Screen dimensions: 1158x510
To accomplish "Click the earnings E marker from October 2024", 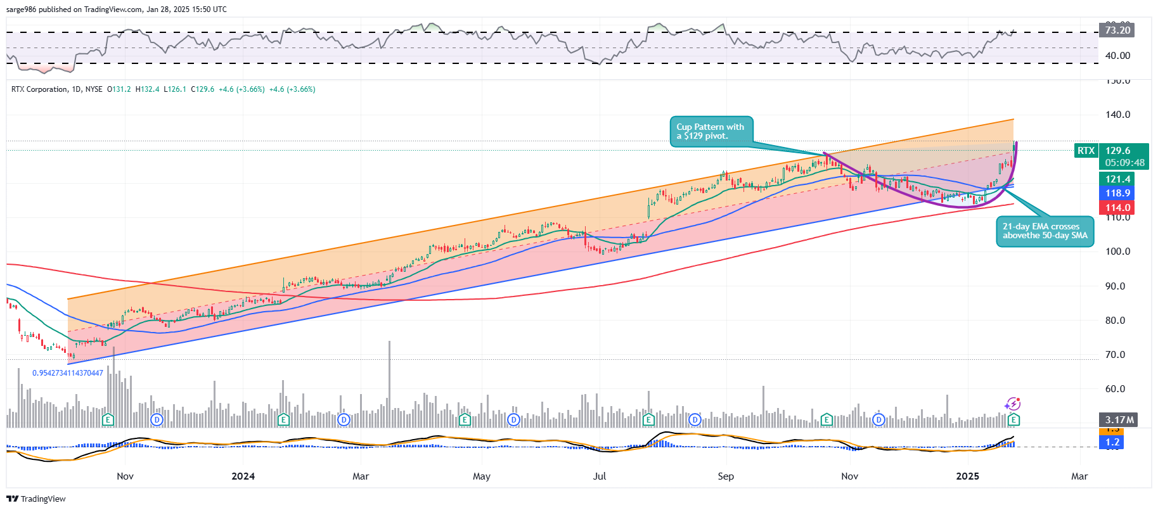I will tap(826, 419).
